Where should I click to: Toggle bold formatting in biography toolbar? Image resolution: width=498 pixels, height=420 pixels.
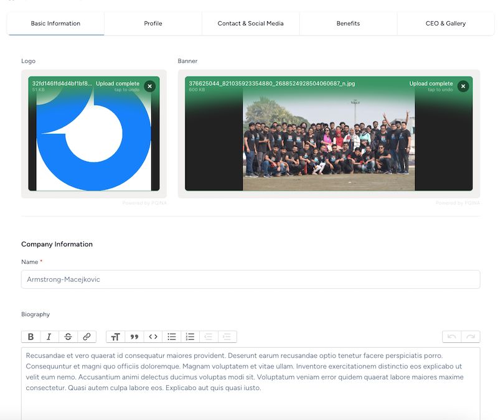[x=31, y=337]
